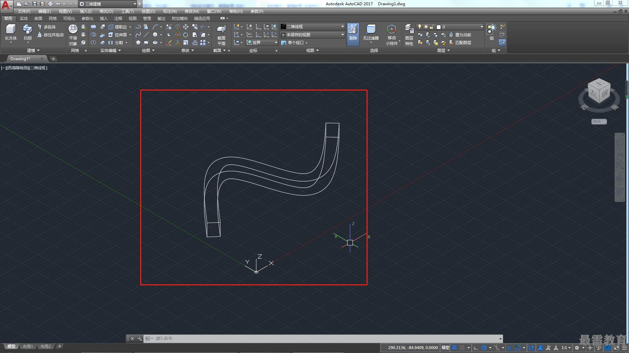Click the customize command line wrench icon
Image resolution: width=629 pixels, height=353 pixels.
[x=140, y=339]
